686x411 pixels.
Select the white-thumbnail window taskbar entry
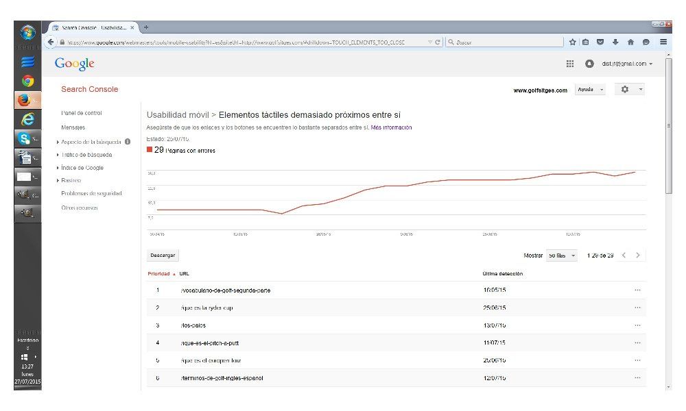click(x=27, y=177)
